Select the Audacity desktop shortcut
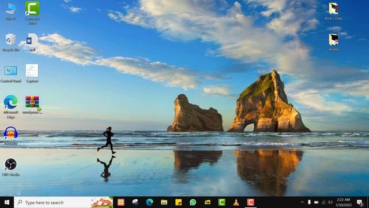Screen dimensions: 369x208 tap(10, 136)
